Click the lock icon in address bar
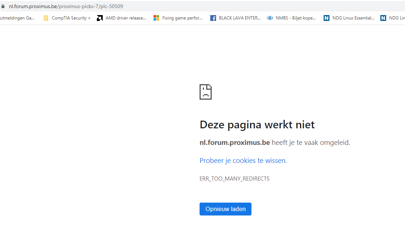The width and height of the screenshot is (405, 246). pos(3,6)
